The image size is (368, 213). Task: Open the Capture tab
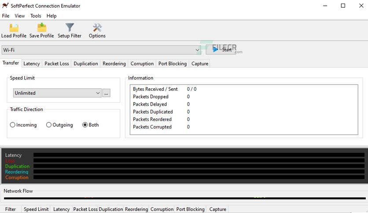tap(199, 63)
